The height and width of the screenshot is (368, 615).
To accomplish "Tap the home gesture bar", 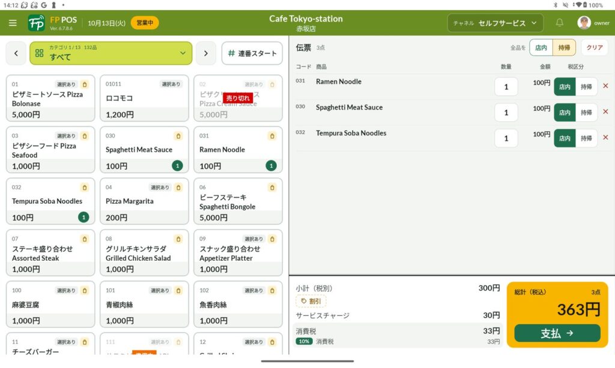I will (x=307, y=361).
